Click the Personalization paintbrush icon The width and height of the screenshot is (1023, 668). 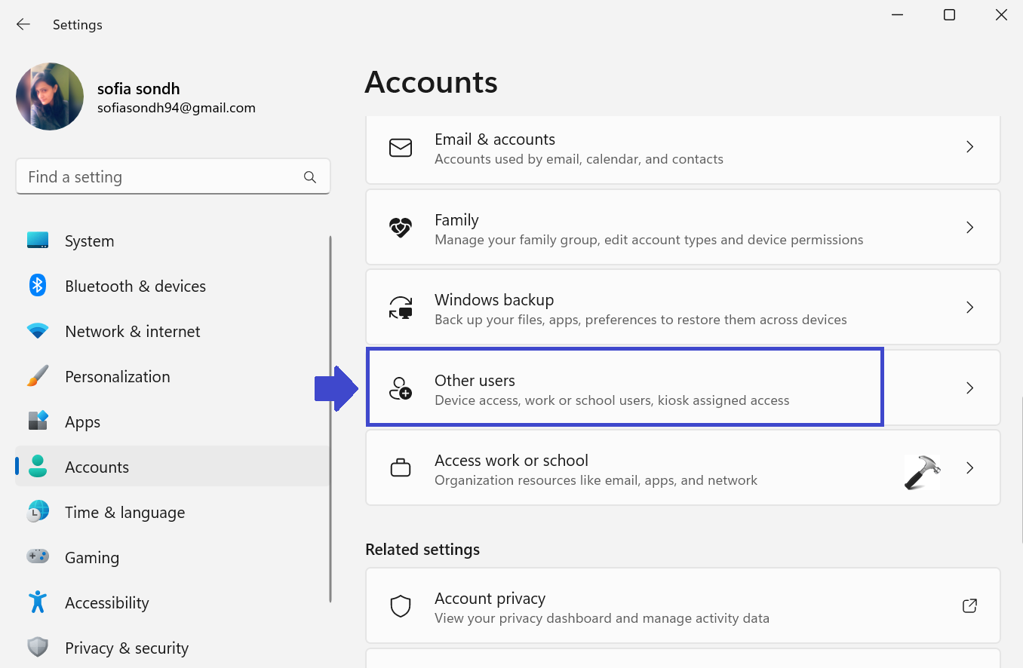[38, 376]
